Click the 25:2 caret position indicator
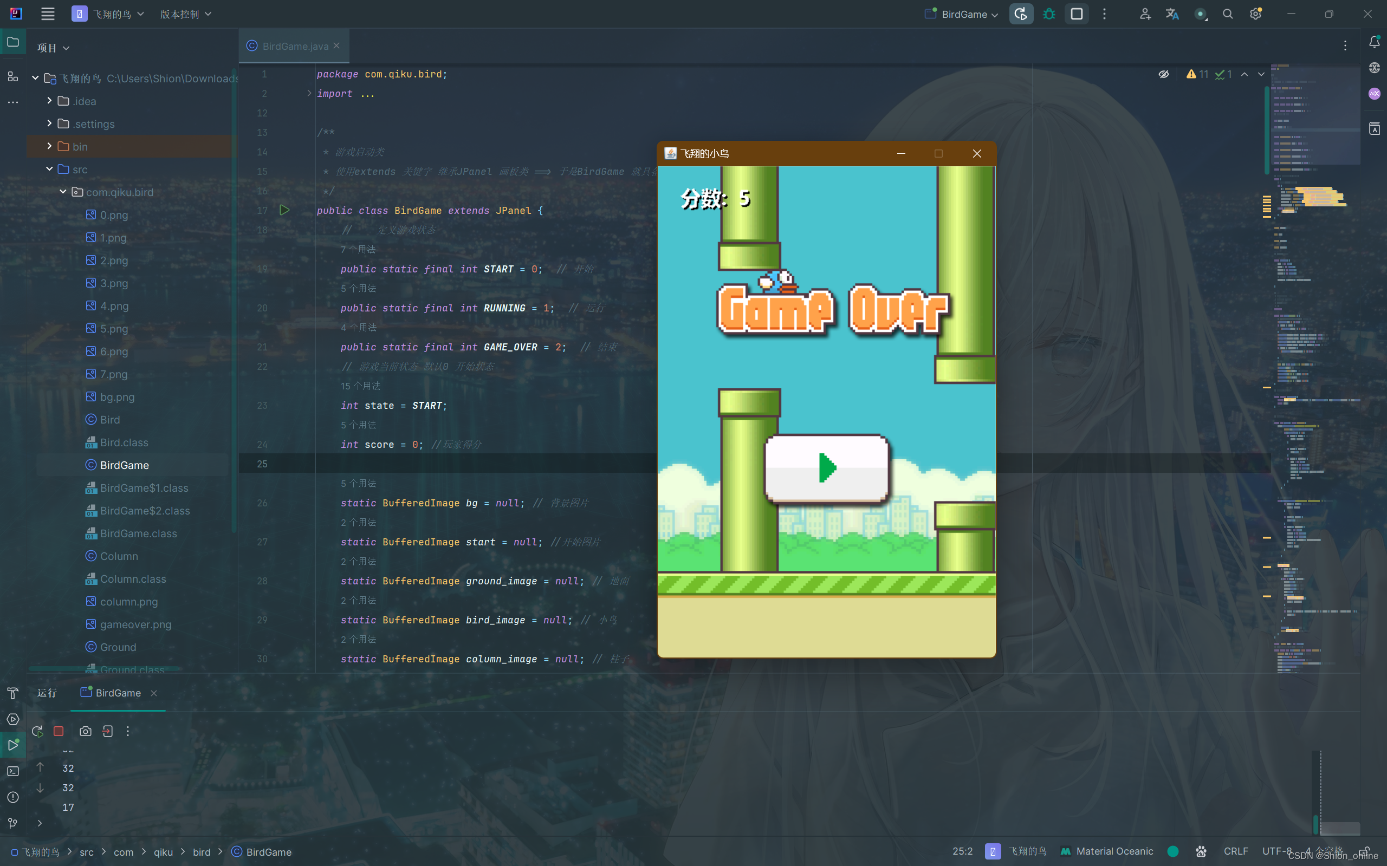1387x866 pixels. (962, 851)
